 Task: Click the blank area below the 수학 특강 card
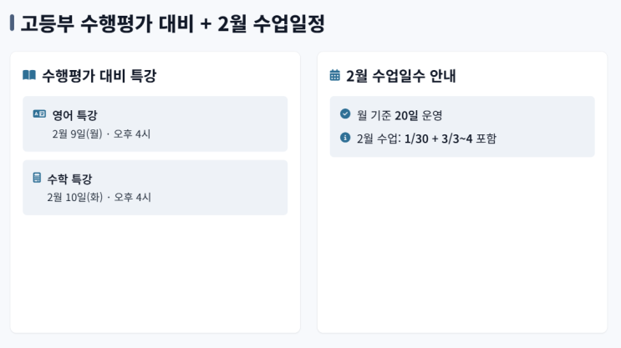[155, 271]
